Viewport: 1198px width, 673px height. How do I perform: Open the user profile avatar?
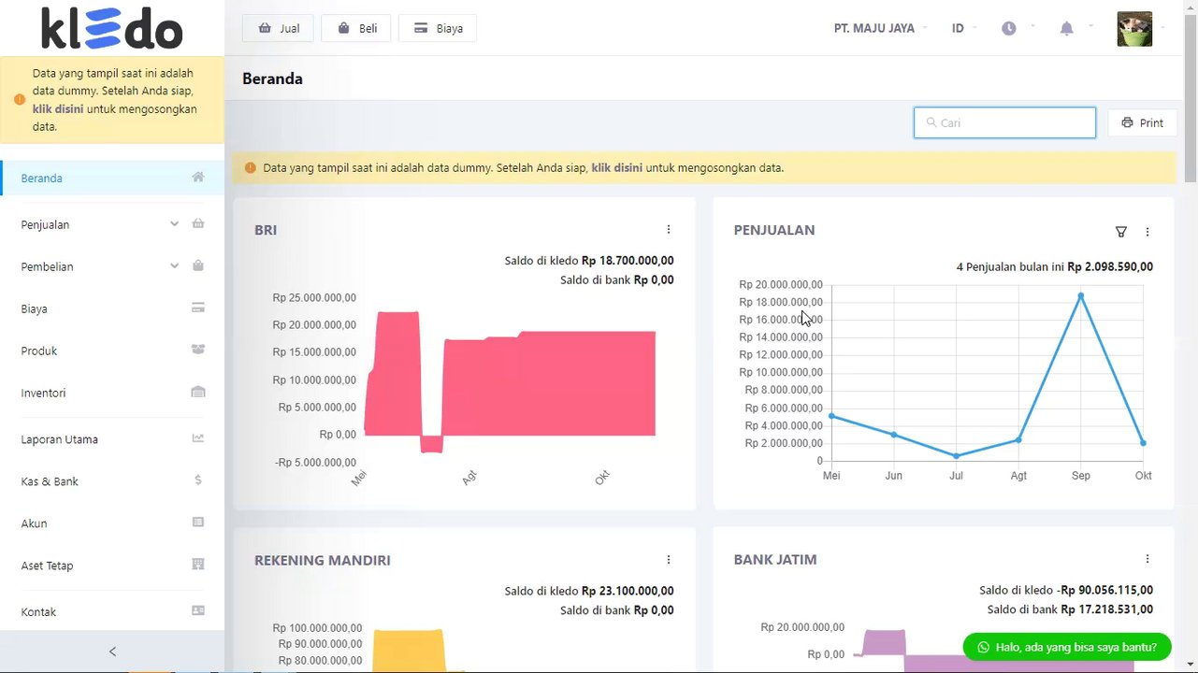pyautogui.click(x=1134, y=29)
